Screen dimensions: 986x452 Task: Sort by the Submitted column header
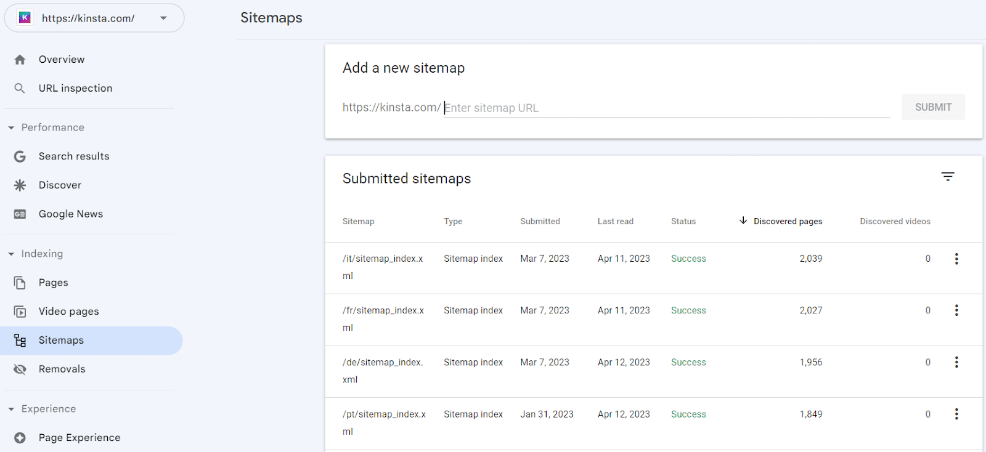(540, 221)
